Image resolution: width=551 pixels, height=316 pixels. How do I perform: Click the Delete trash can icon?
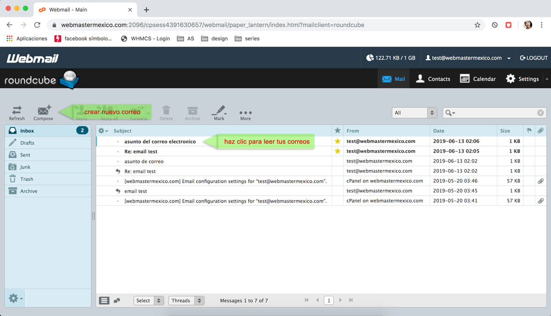tap(166, 111)
